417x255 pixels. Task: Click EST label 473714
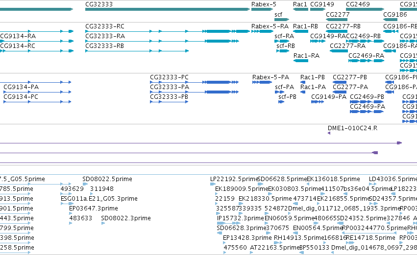tap(305, 199)
